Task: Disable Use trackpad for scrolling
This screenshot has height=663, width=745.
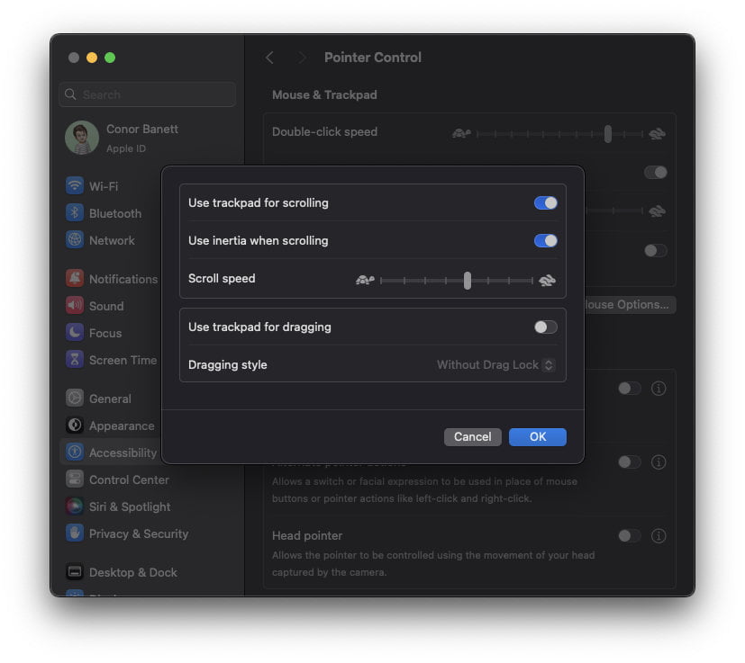Action: 545,202
